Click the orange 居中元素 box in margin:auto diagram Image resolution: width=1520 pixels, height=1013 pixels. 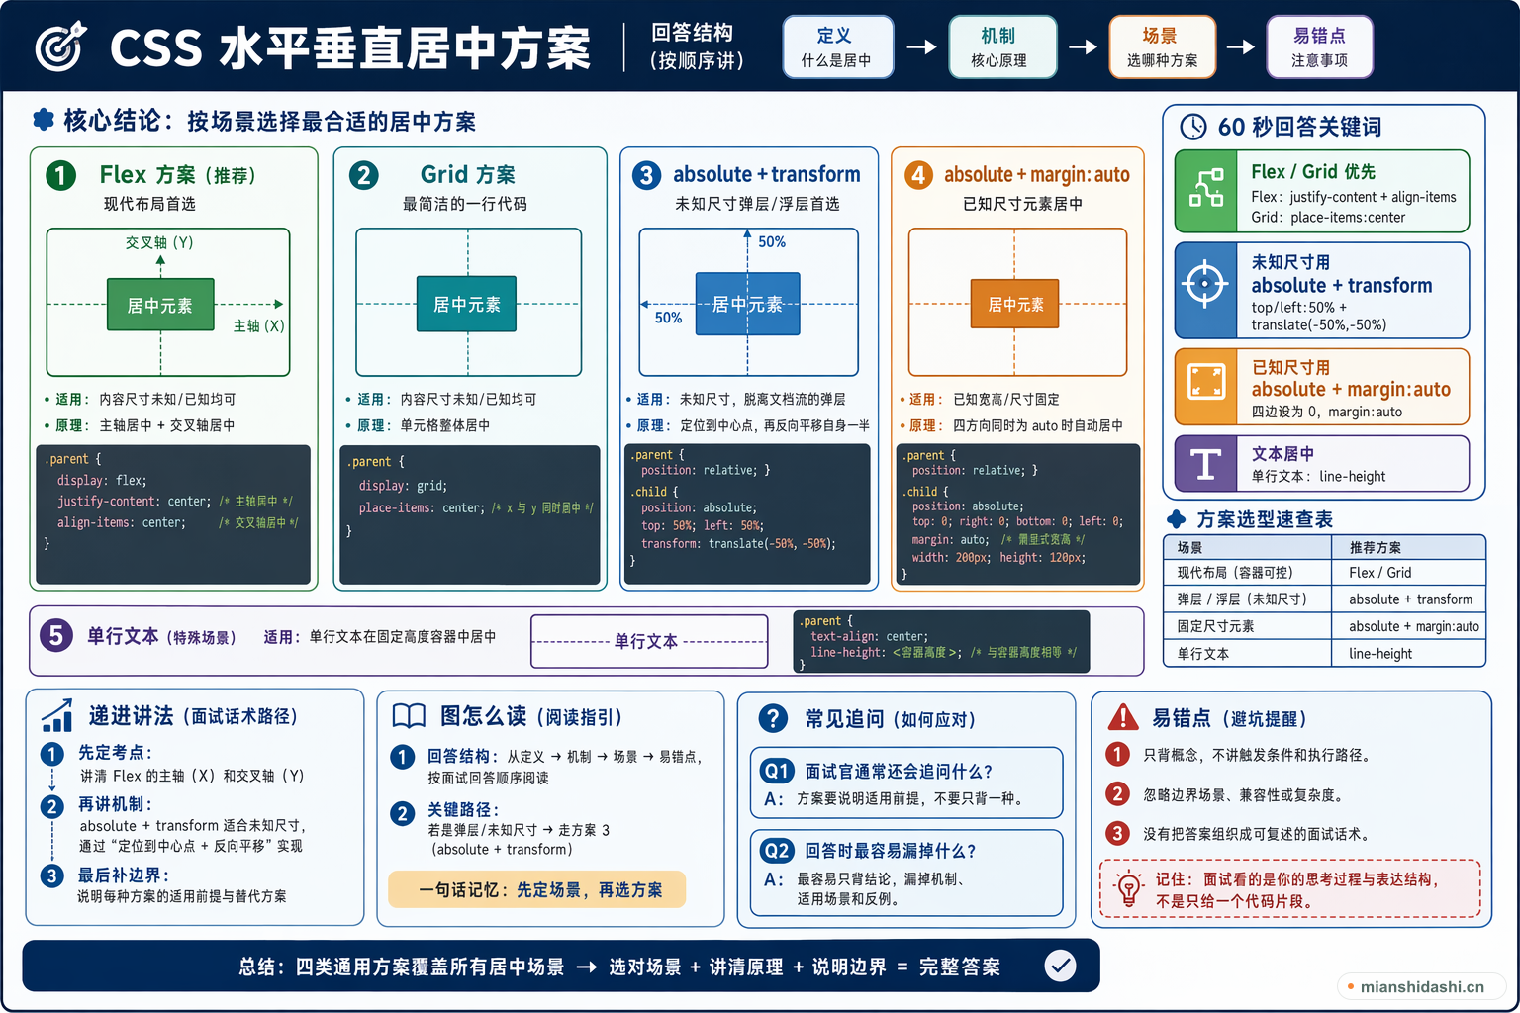tap(1015, 304)
